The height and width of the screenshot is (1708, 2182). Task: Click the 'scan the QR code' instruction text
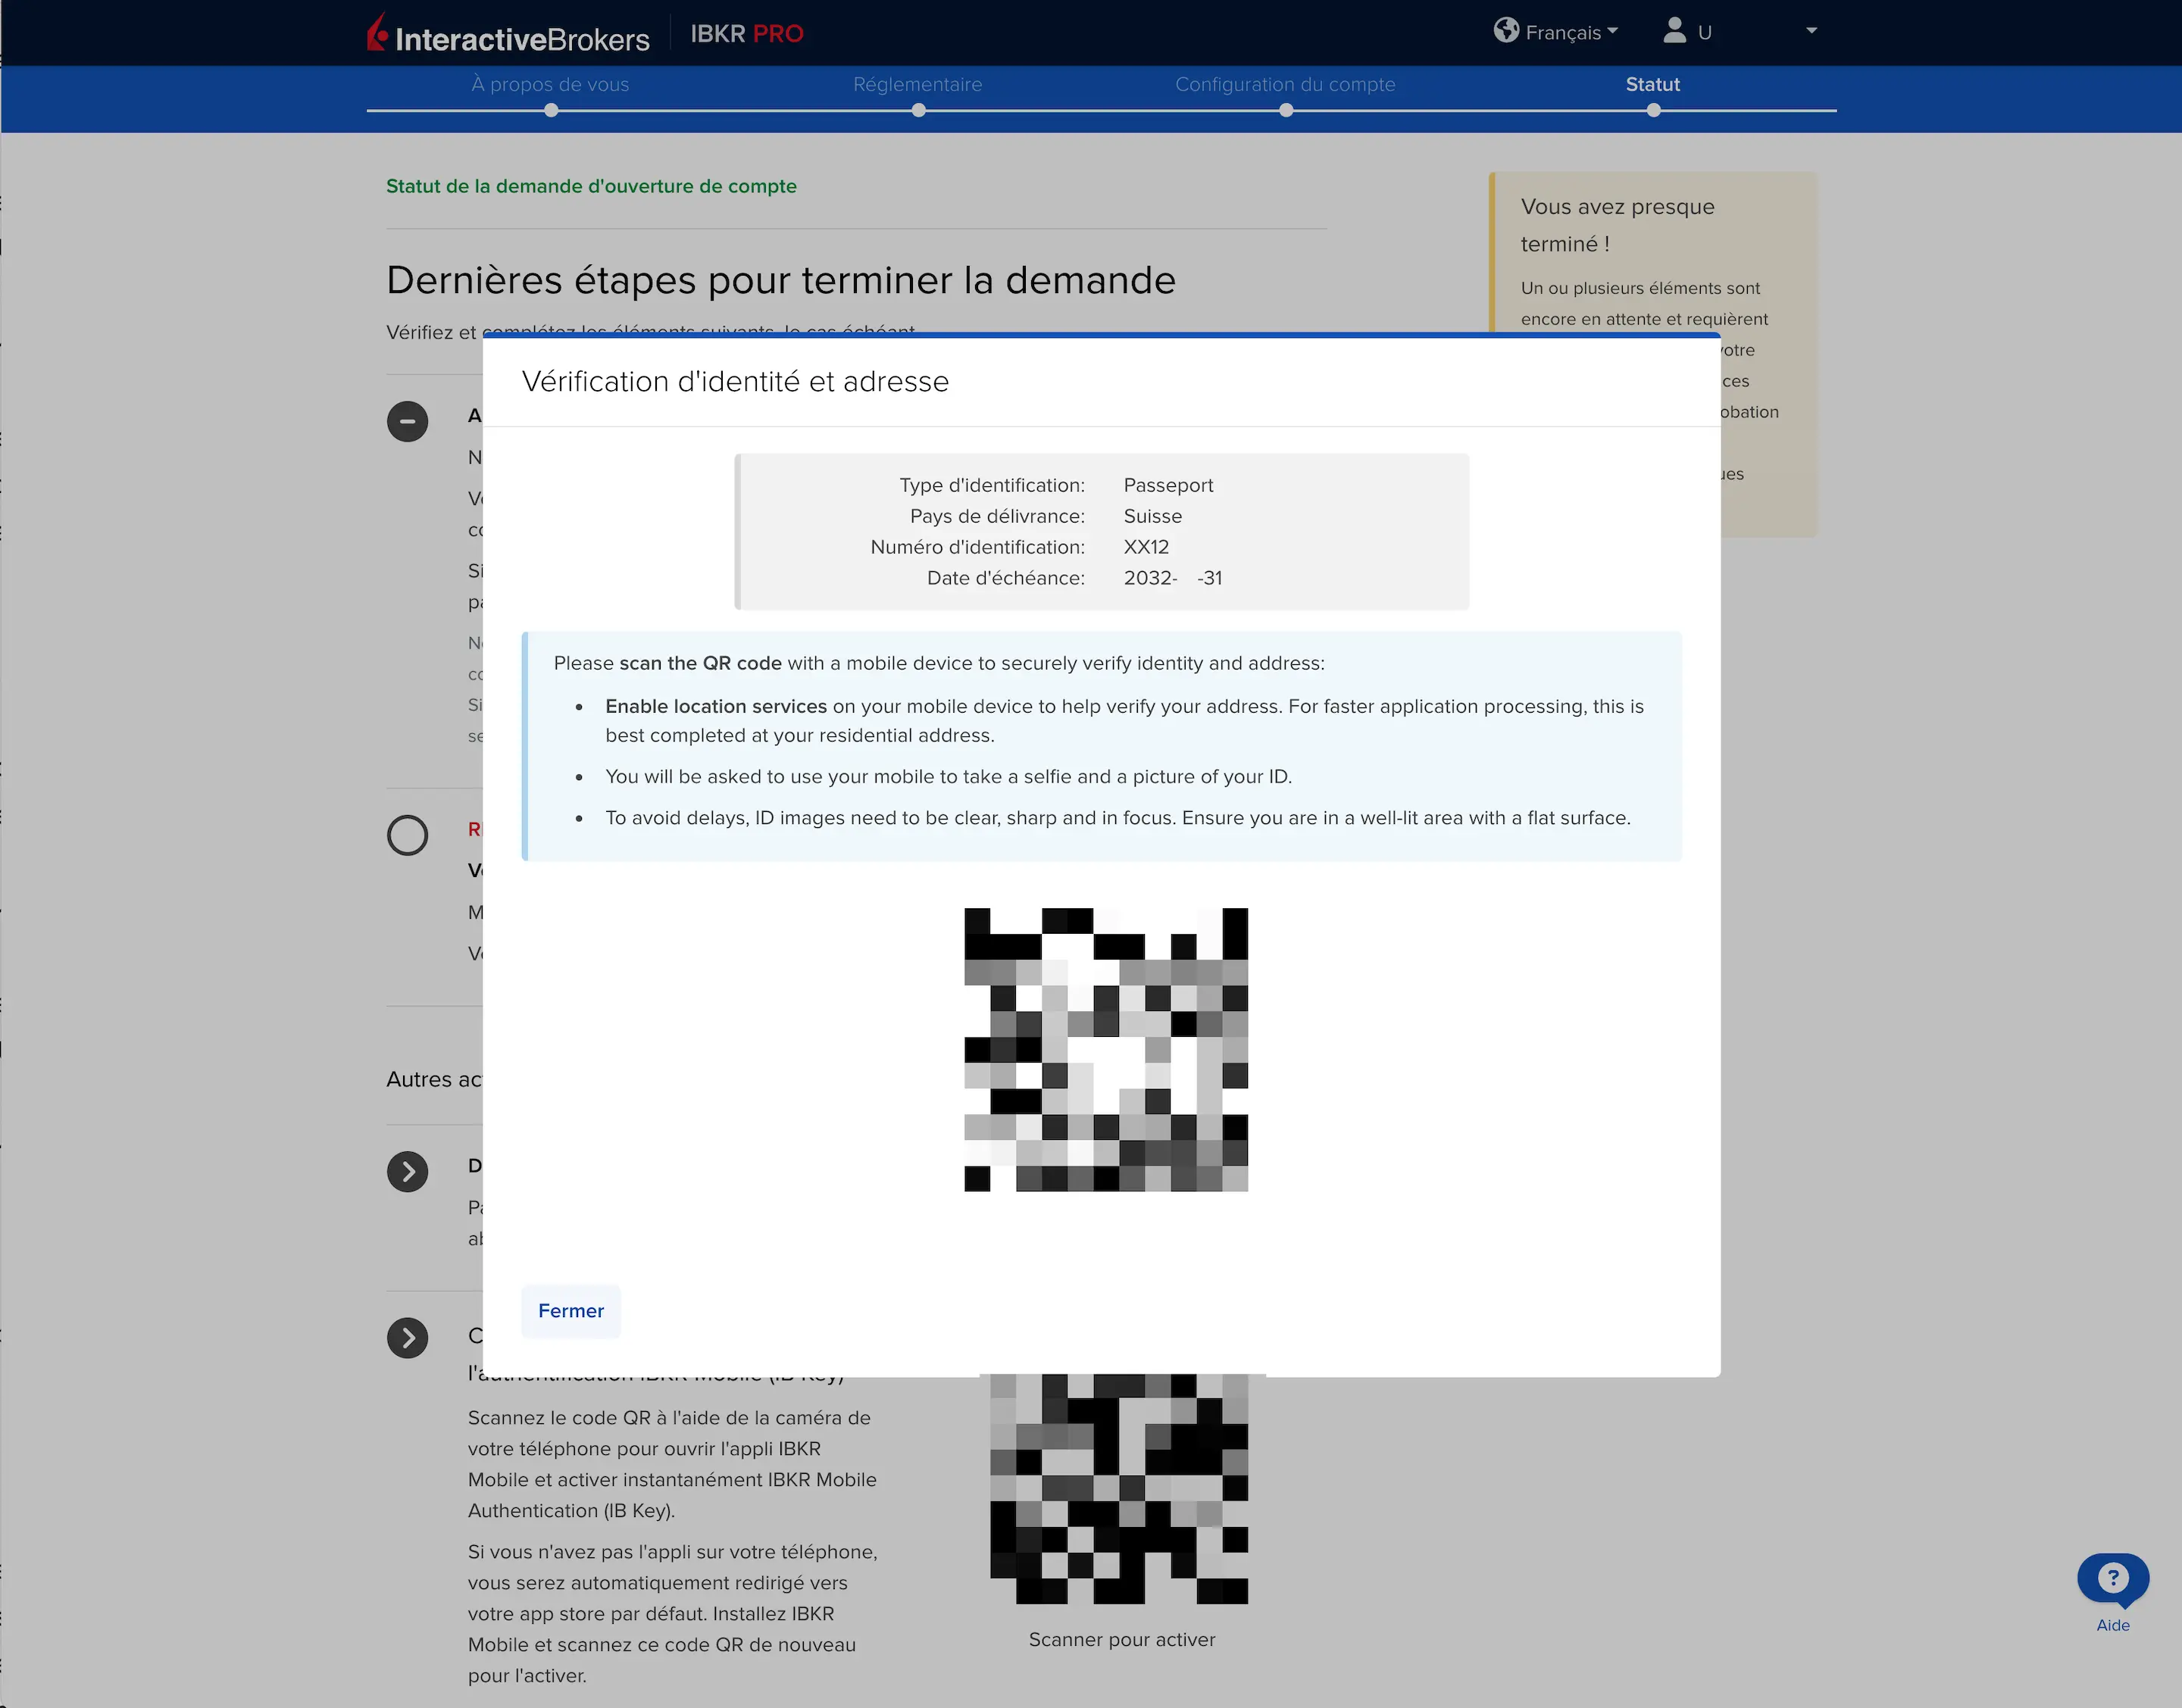pos(700,663)
